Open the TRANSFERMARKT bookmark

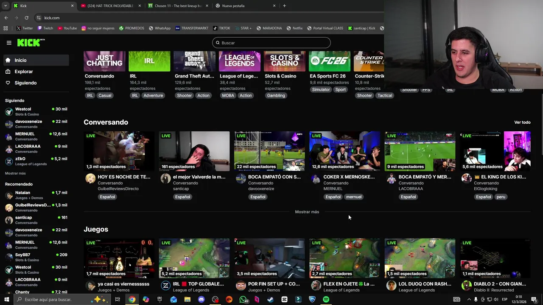point(192,28)
